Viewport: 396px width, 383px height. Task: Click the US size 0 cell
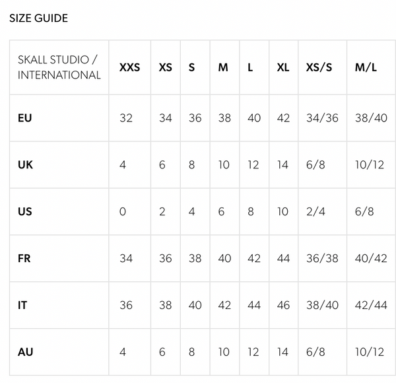pos(123,211)
